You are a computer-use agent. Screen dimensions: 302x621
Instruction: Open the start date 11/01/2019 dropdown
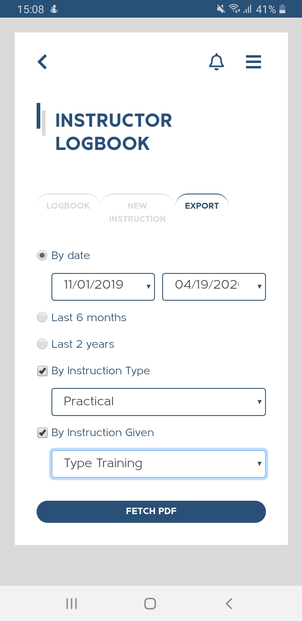pos(103,287)
